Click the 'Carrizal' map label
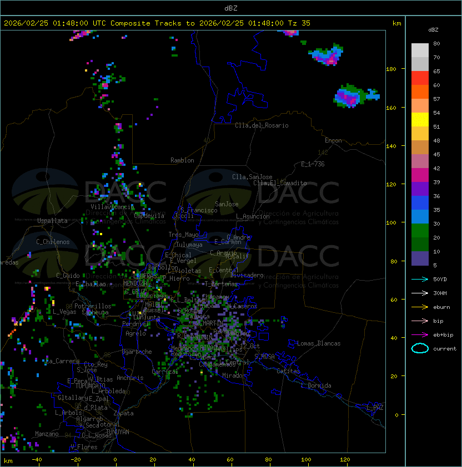Viewport: 462px width, 467px height. (165, 372)
